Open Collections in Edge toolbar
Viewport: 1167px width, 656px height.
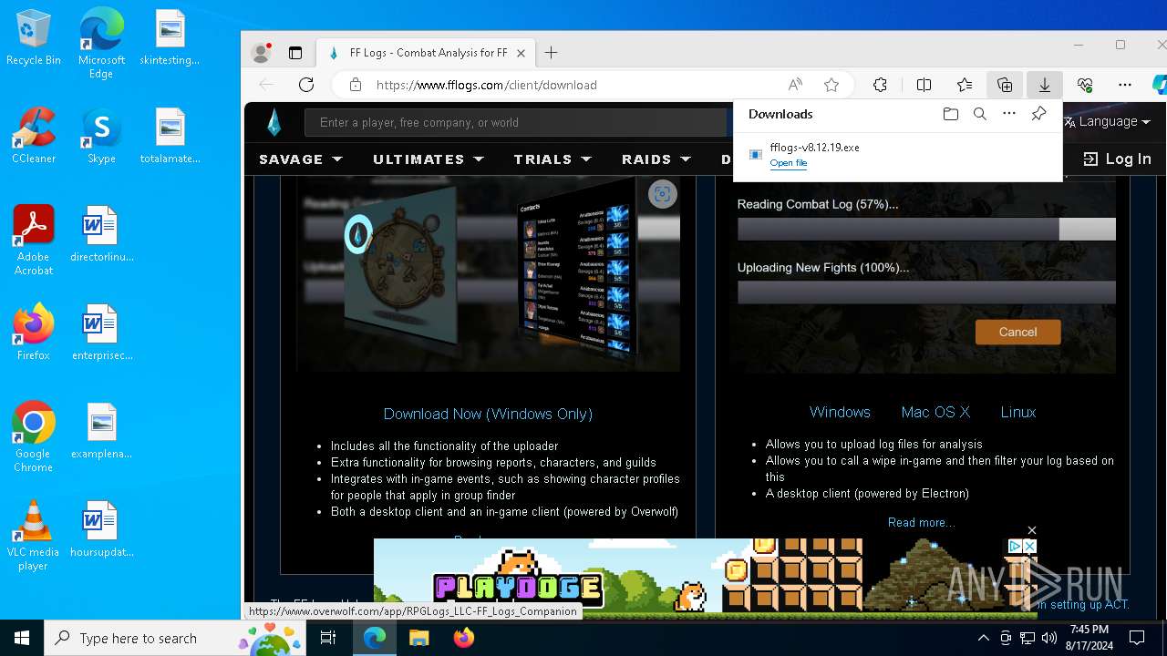(1005, 85)
